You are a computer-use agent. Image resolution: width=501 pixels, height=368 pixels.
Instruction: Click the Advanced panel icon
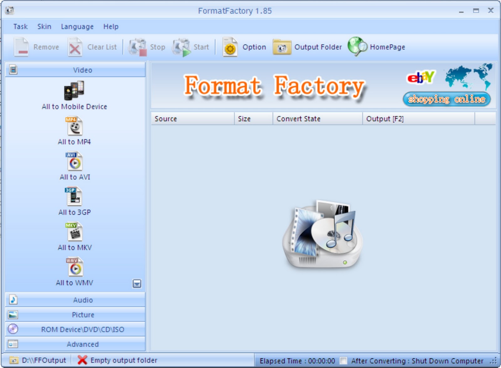click(x=13, y=344)
